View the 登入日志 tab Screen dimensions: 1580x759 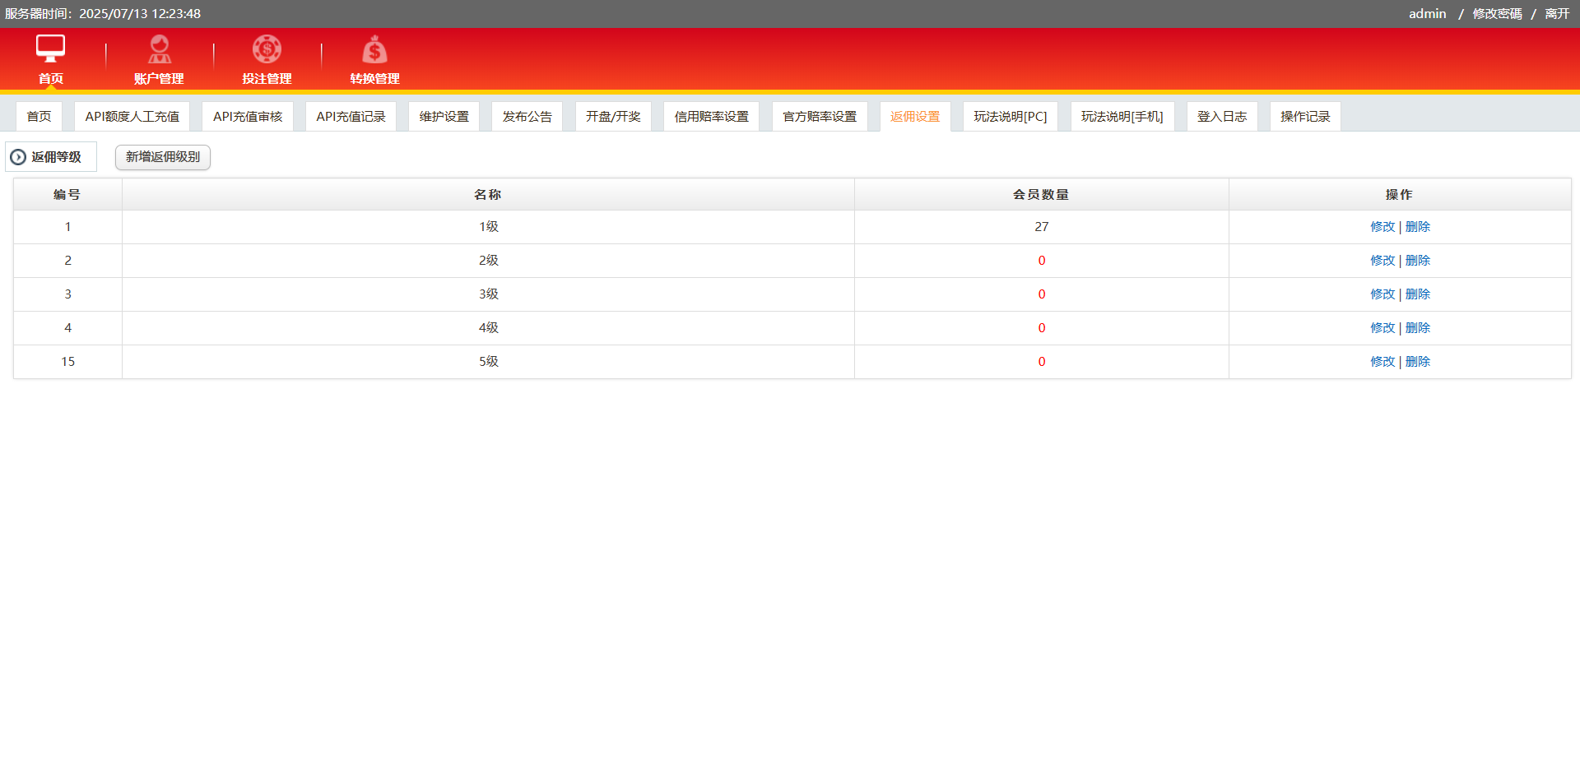click(x=1221, y=117)
